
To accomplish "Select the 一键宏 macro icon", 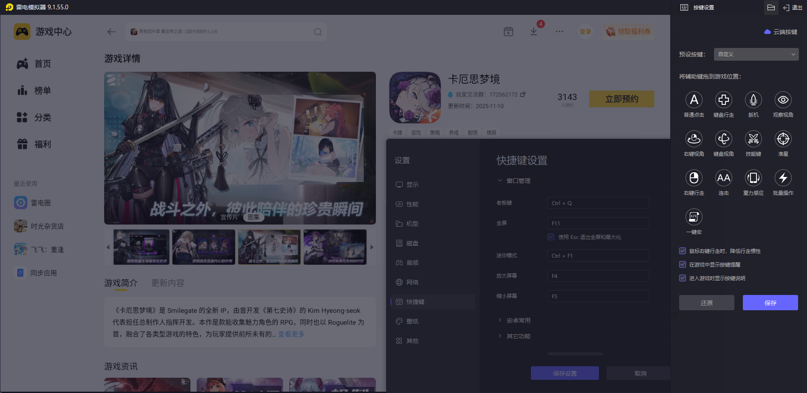I will [694, 217].
